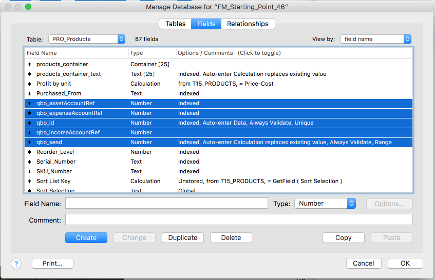The image size is (435, 280).
Task: Click the reorder handle for Serial_Number
Action: click(x=30, y=162)
